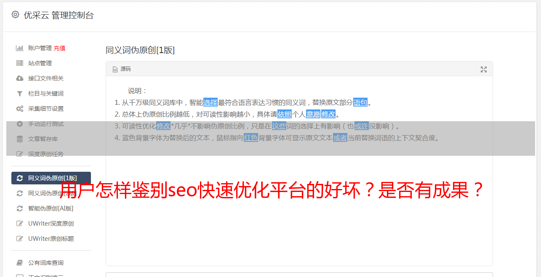Select the 智能伪原创[AI版] menu entry
Screen dimensions: 541x277
pos(51,208)
